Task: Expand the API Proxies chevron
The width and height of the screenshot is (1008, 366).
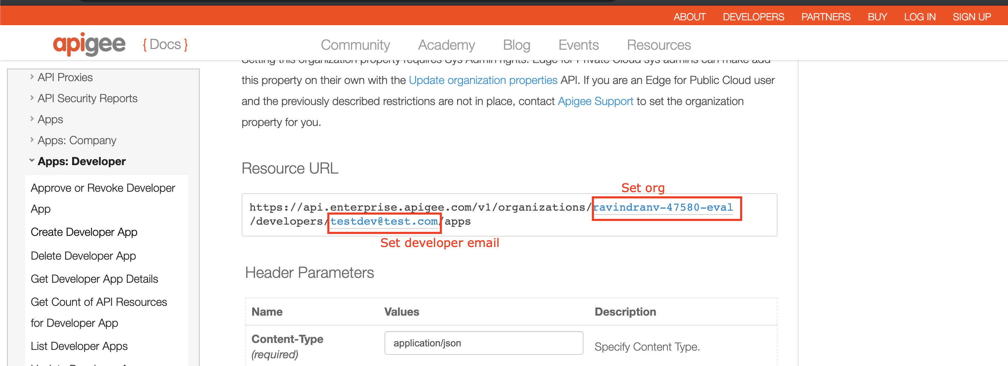Action: click(32, 77)
